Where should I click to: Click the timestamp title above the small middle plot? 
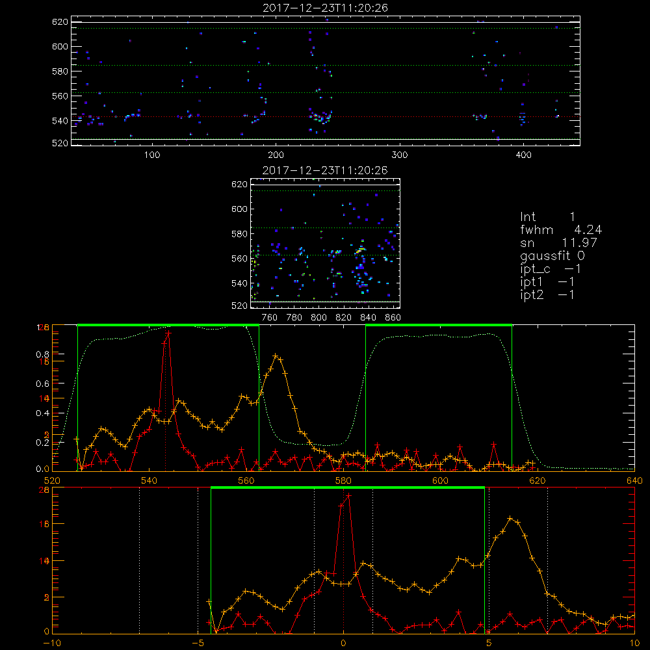(x=325, y=170)
